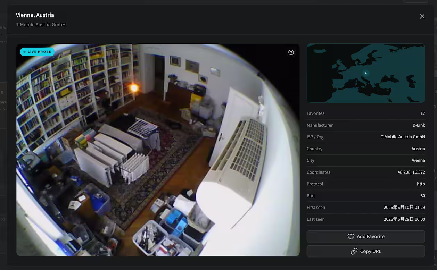Screen dimensions: 437x270
Task: Click the Add Favorite button
Action: coord(366,236)
